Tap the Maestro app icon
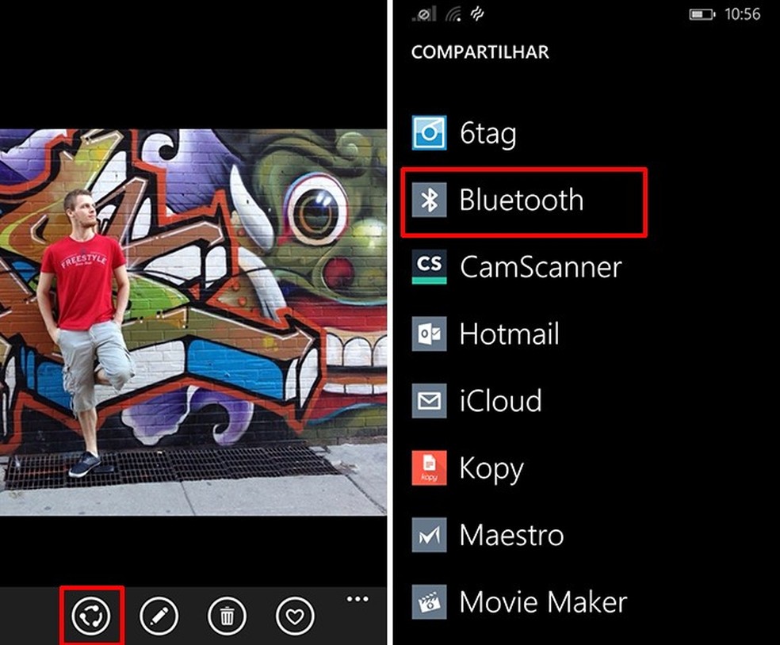Screen dimensions: 780x645 click(x=429, y=536)
